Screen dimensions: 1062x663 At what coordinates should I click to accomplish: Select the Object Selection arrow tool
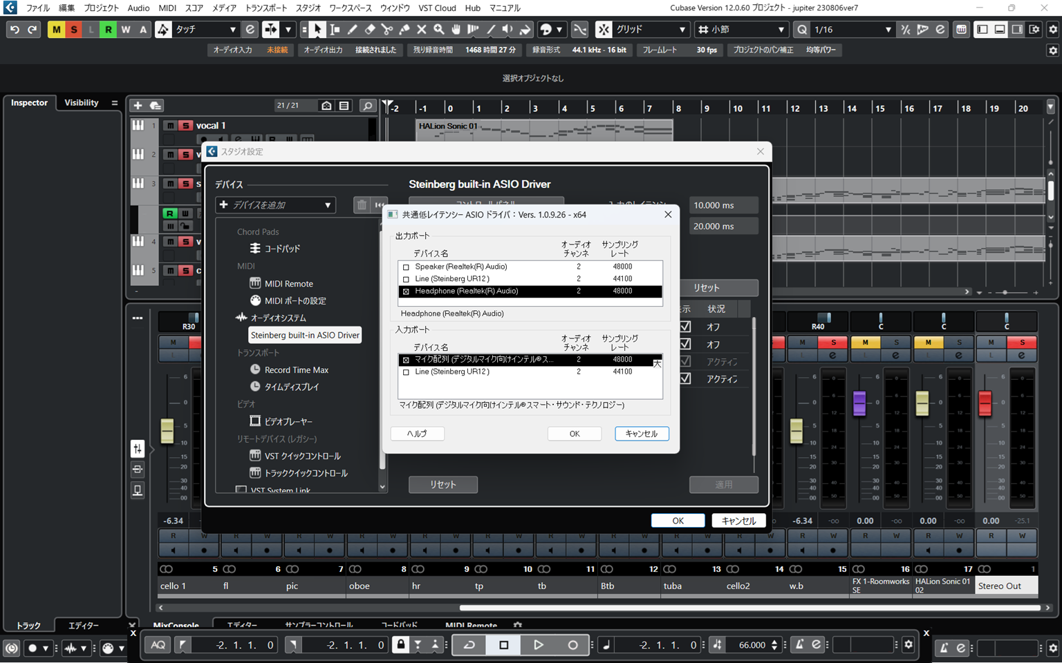[x=317, y=30]
